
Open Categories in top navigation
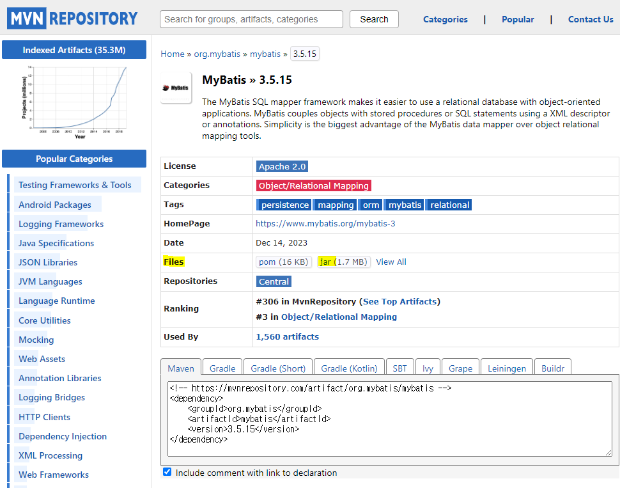pyautogui.click(x=446, y=19)
